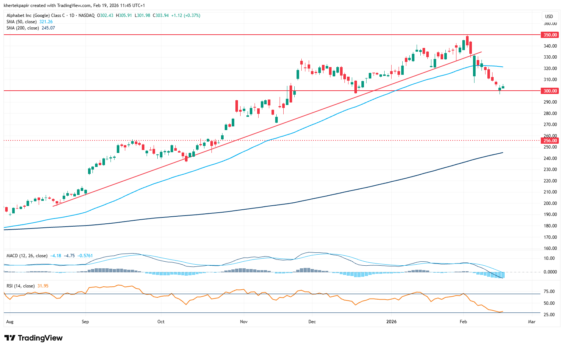
Task: Click the TradingView.com attribution text in header
Action: pos(73,6)
